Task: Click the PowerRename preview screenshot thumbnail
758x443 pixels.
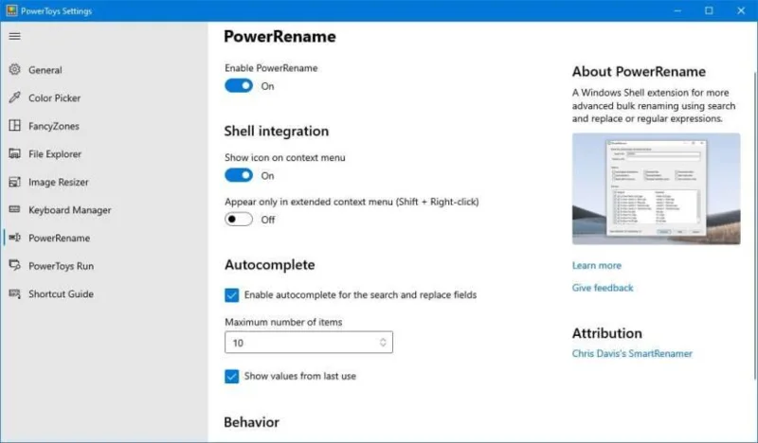Action: pos(656,189)
